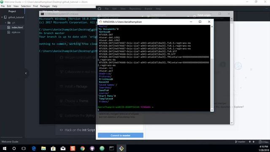Expand the .git folder in tree view
Screen dimensions: 270x152
tap(5, 22)
